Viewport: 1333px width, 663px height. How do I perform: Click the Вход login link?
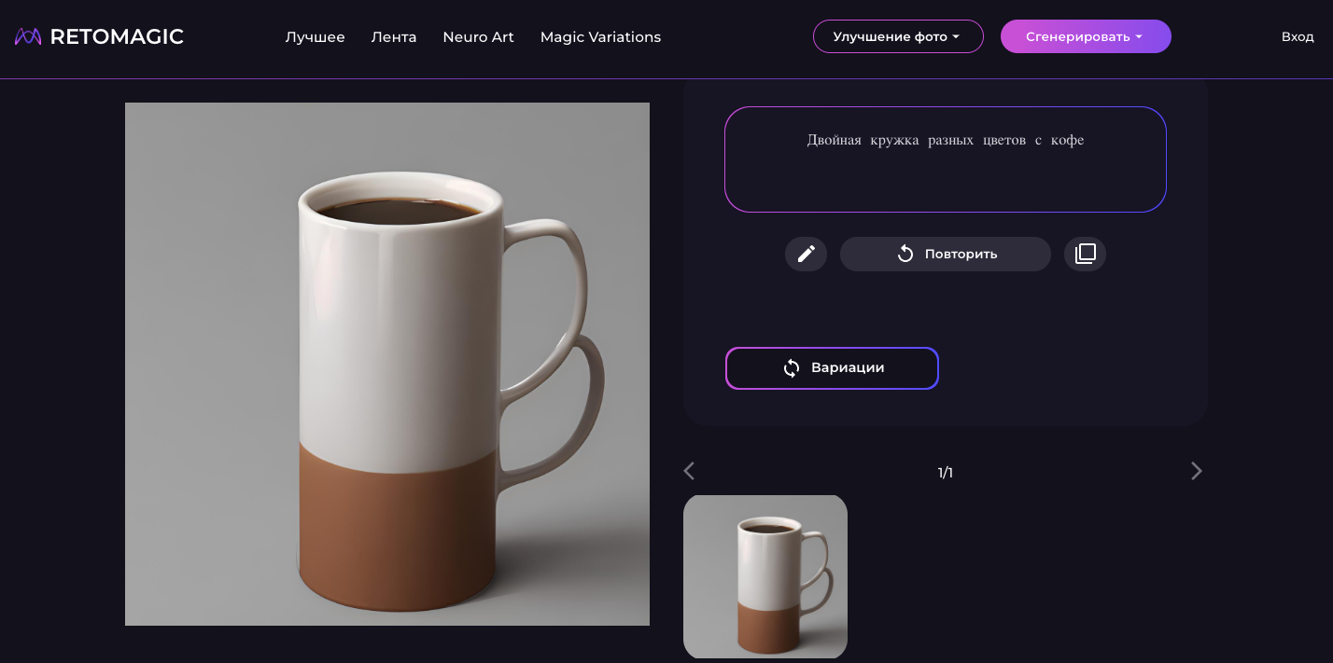pyautogui.click(x=1298, y=37)
